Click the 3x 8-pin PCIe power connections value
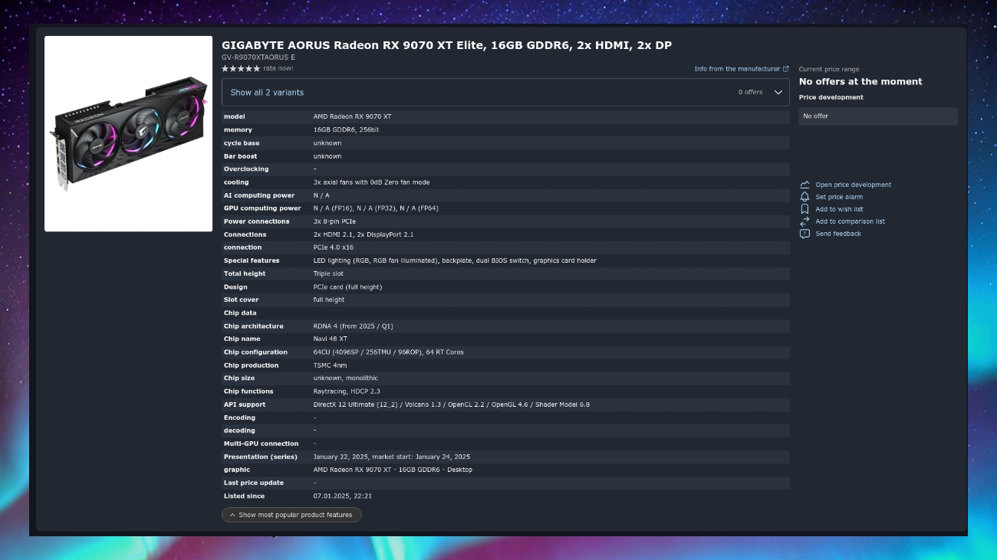Image resolution: width=997 pixels, height=560 pixels. (334, 221)
